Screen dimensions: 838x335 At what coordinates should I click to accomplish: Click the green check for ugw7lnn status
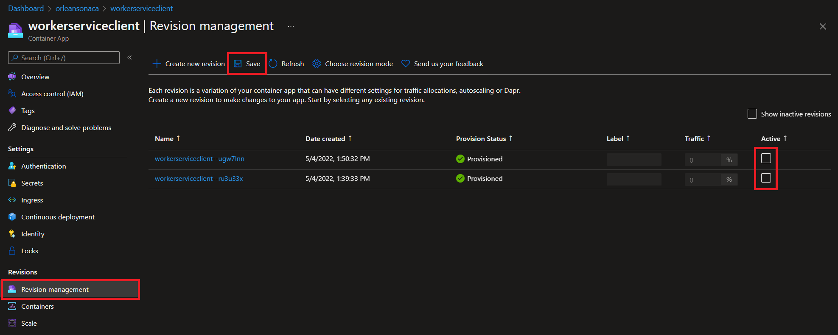click(x=460, y=159)
